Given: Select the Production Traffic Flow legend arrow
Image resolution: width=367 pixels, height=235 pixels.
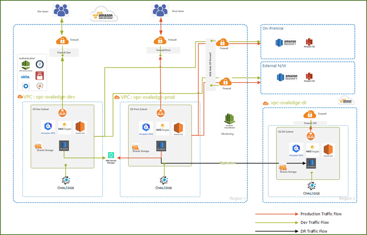Looking at the screenshot, I should click(277, 214).
